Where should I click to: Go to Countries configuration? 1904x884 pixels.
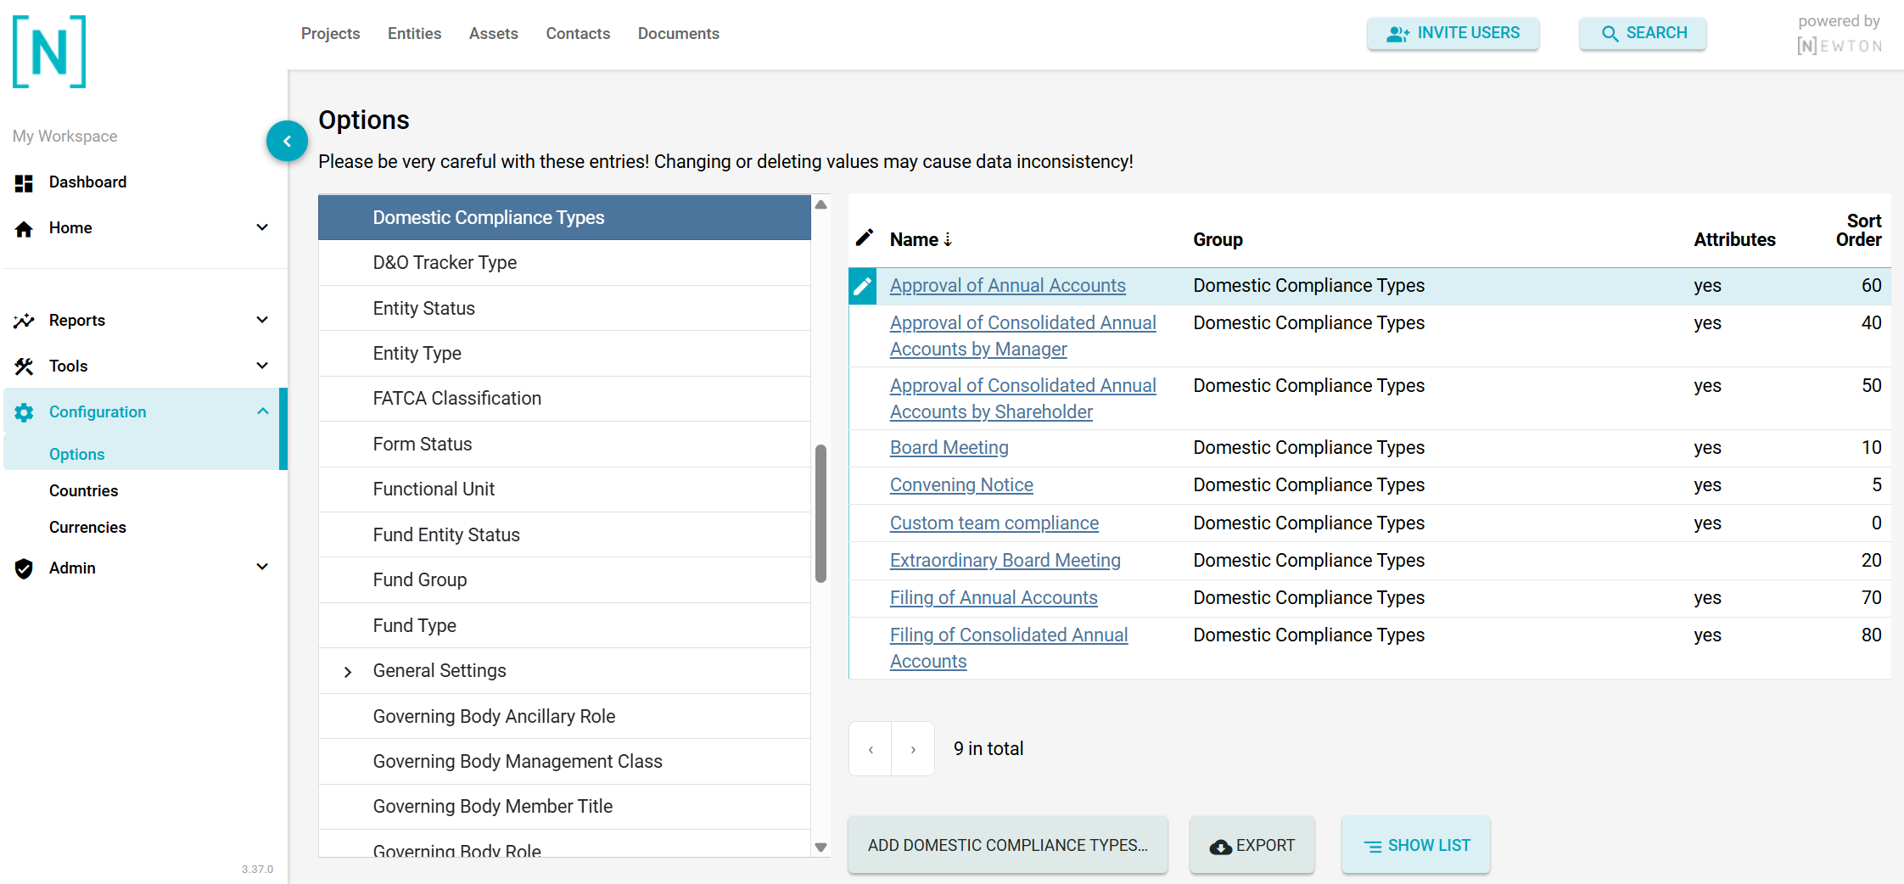pos(83,491)
